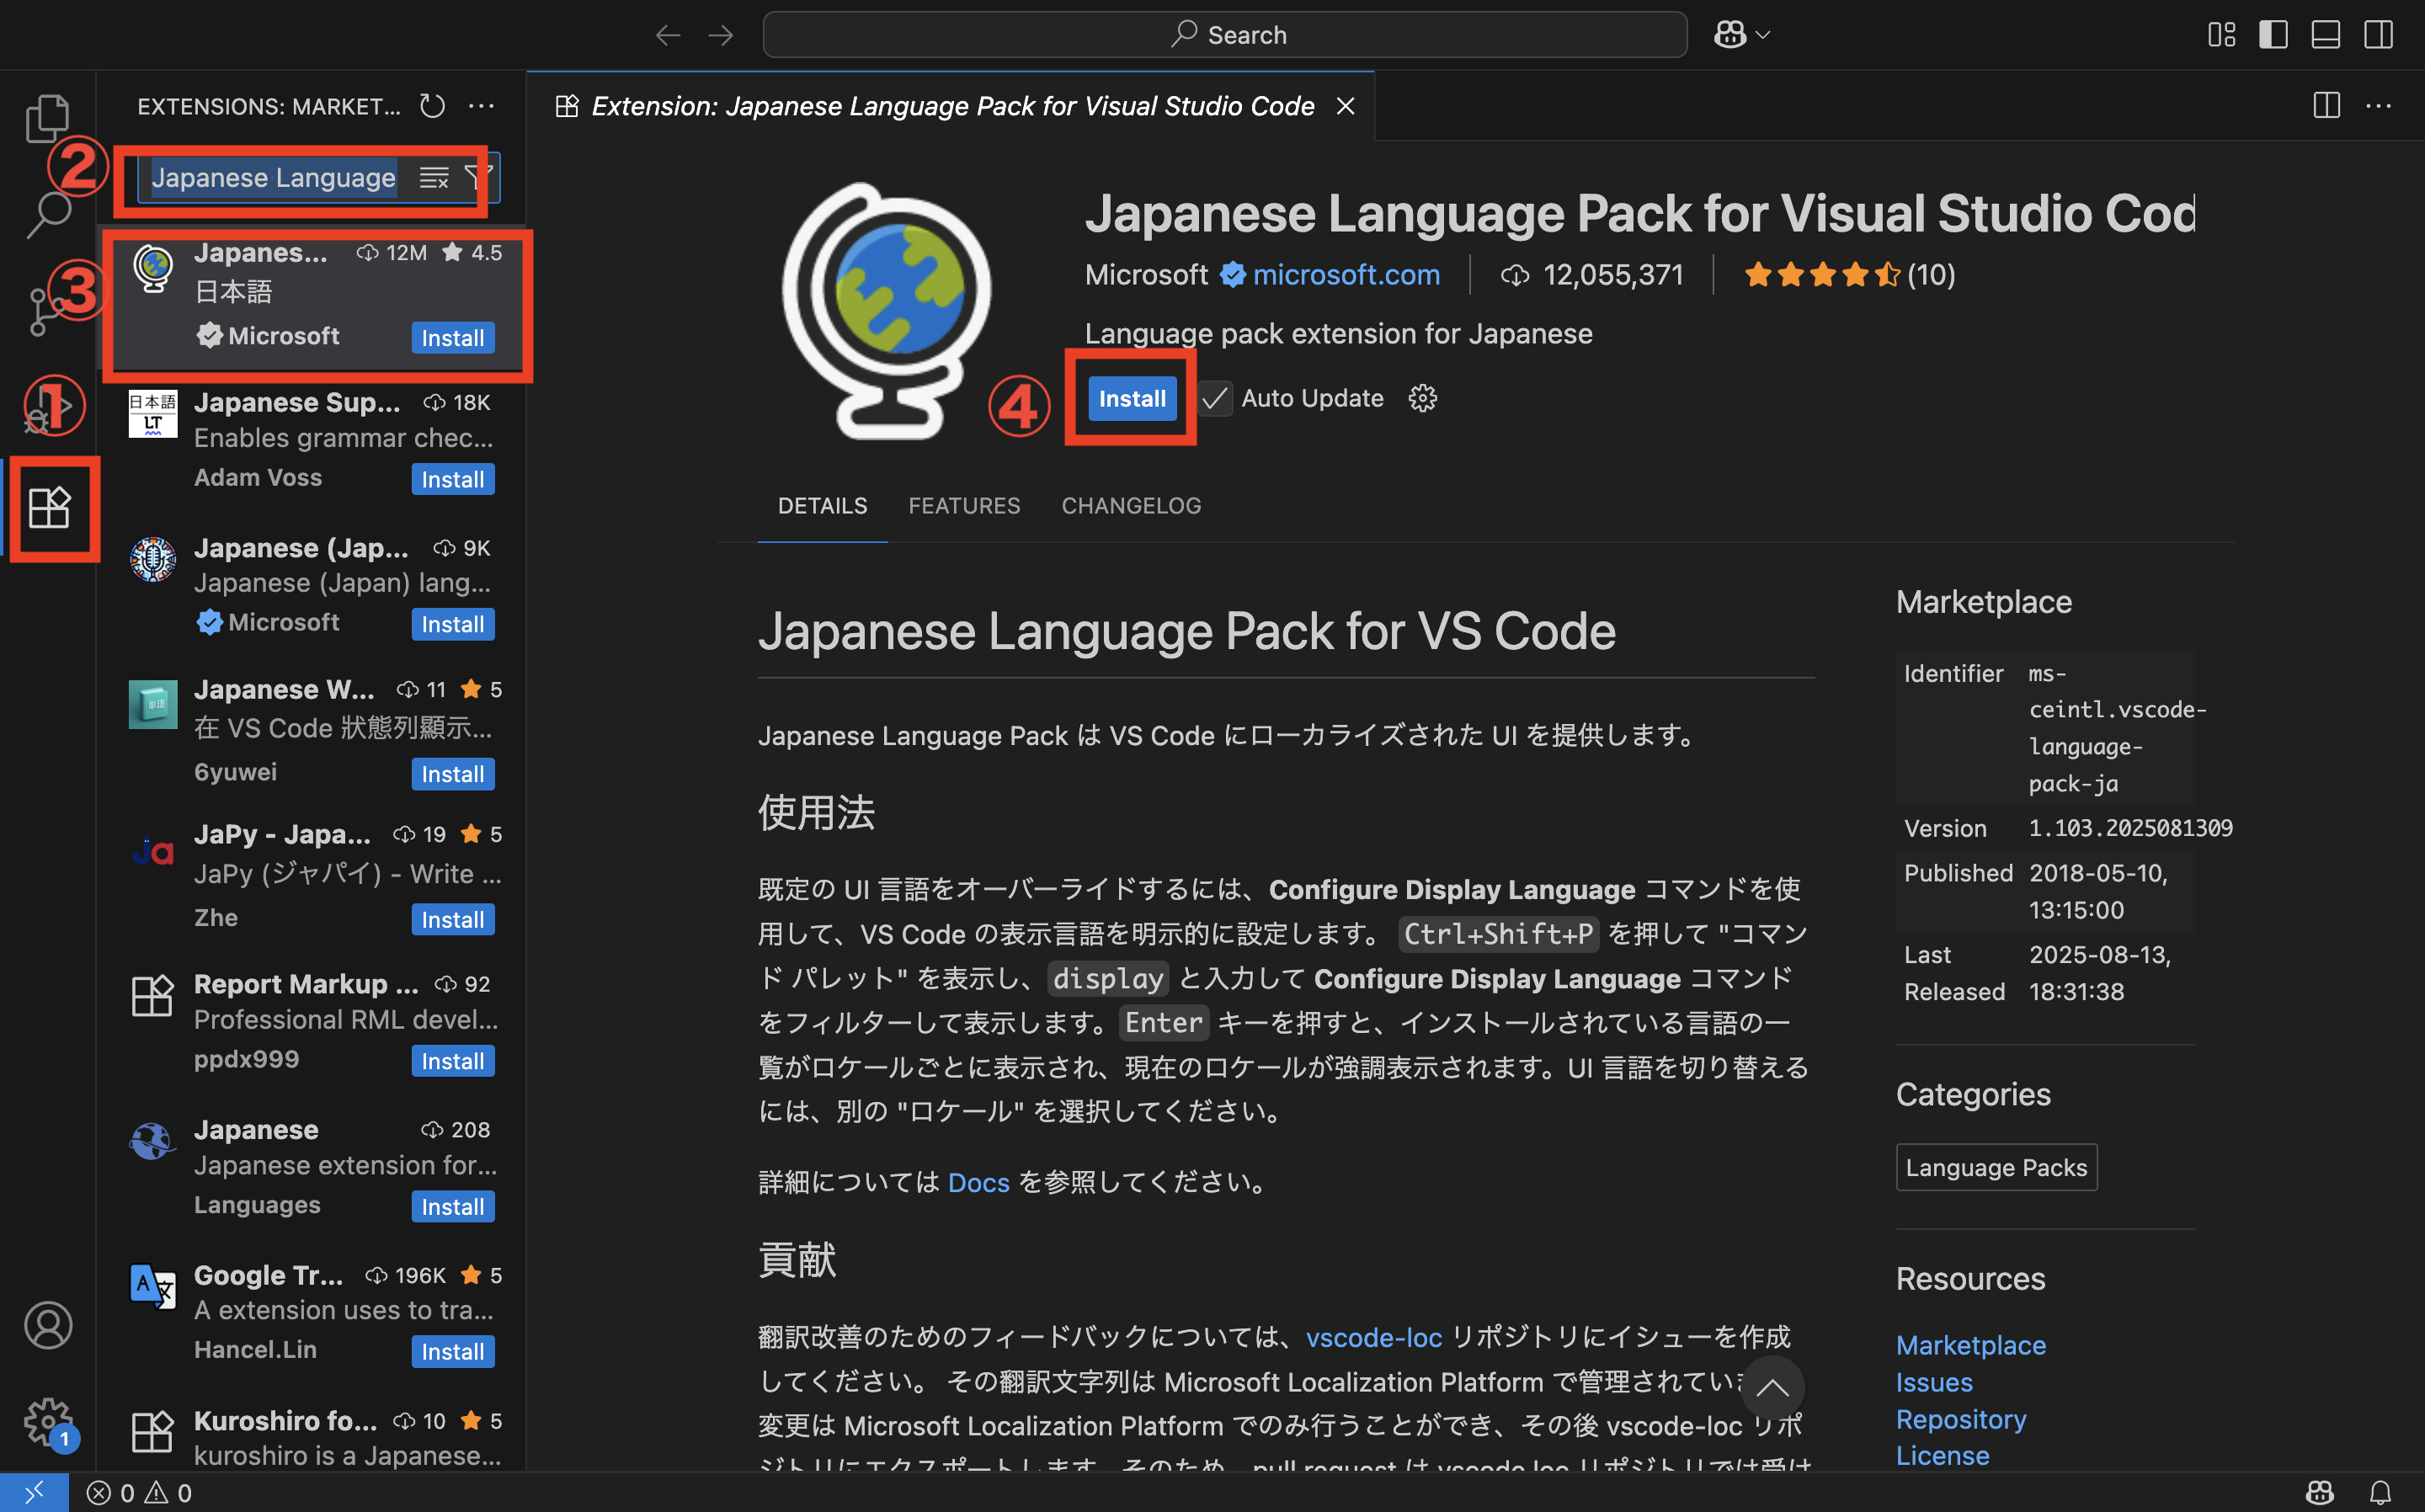
Task: Open the Extensions view icon
Action: [x=49, y=508]
